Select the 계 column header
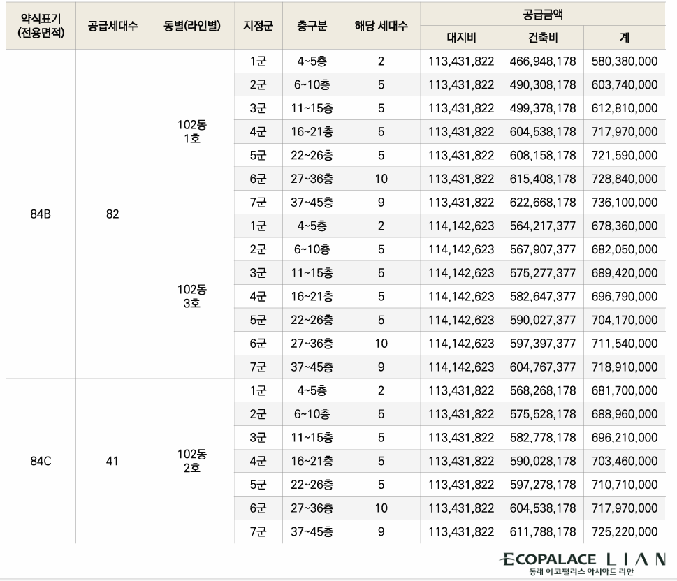 (624, 34)
